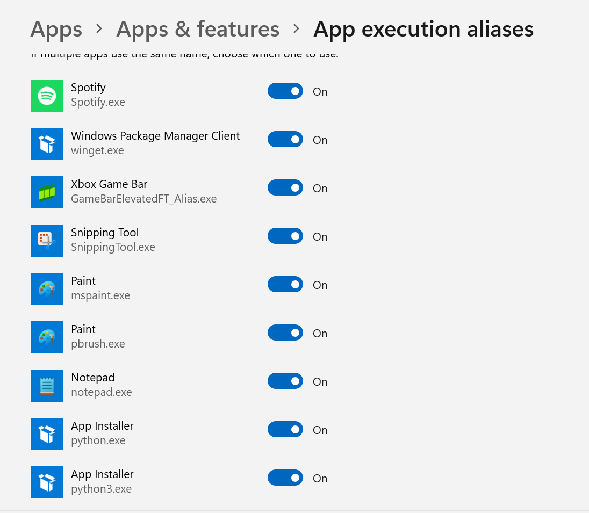589x513 pixels.
Task: Click the Snipping Tool icon
Action: (47, 241)
